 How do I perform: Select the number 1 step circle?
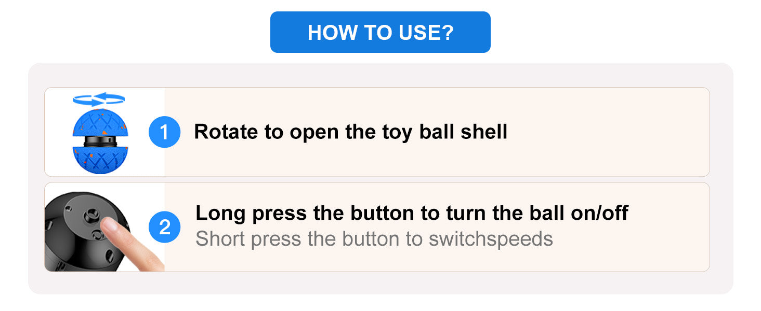tap(164, 132)
